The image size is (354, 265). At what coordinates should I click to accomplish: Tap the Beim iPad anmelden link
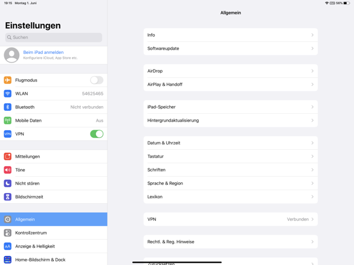click(x=43, y=52)
